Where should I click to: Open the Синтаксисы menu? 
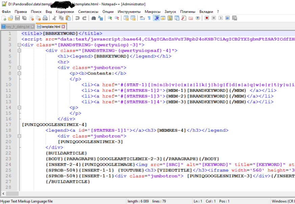88,11
